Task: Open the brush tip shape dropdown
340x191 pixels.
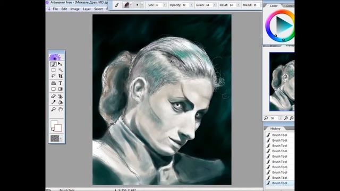Action: click(x=142, y=5)
